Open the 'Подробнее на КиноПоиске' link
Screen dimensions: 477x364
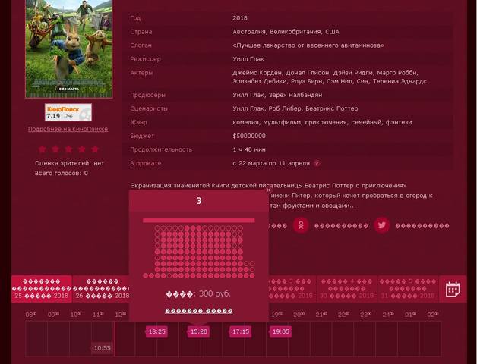(68, 129)
